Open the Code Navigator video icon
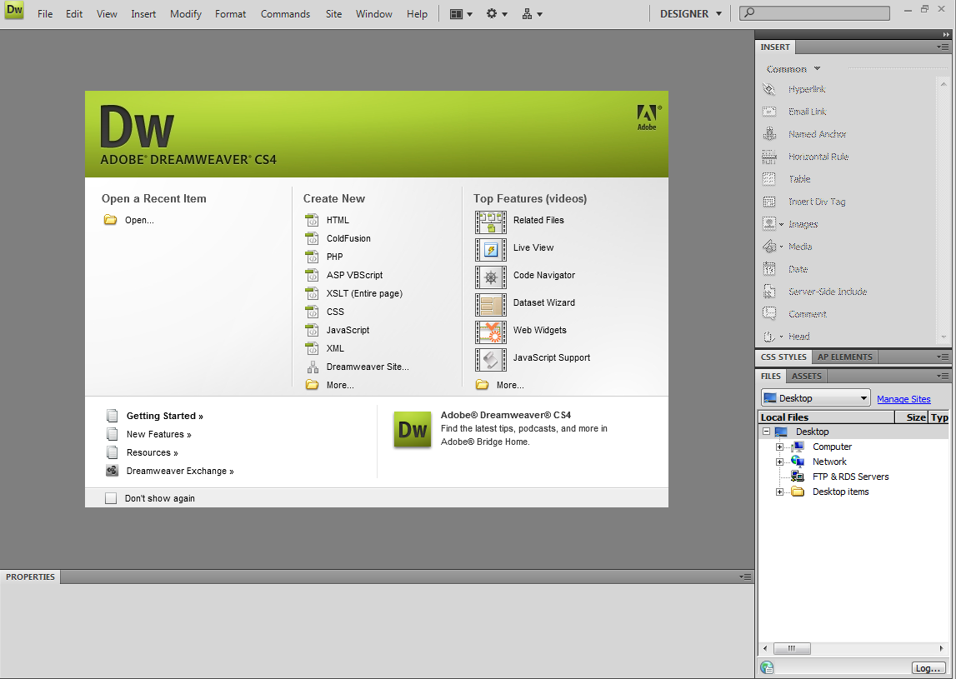This screenshot has height=679, width=956. [x=491, y=277]
